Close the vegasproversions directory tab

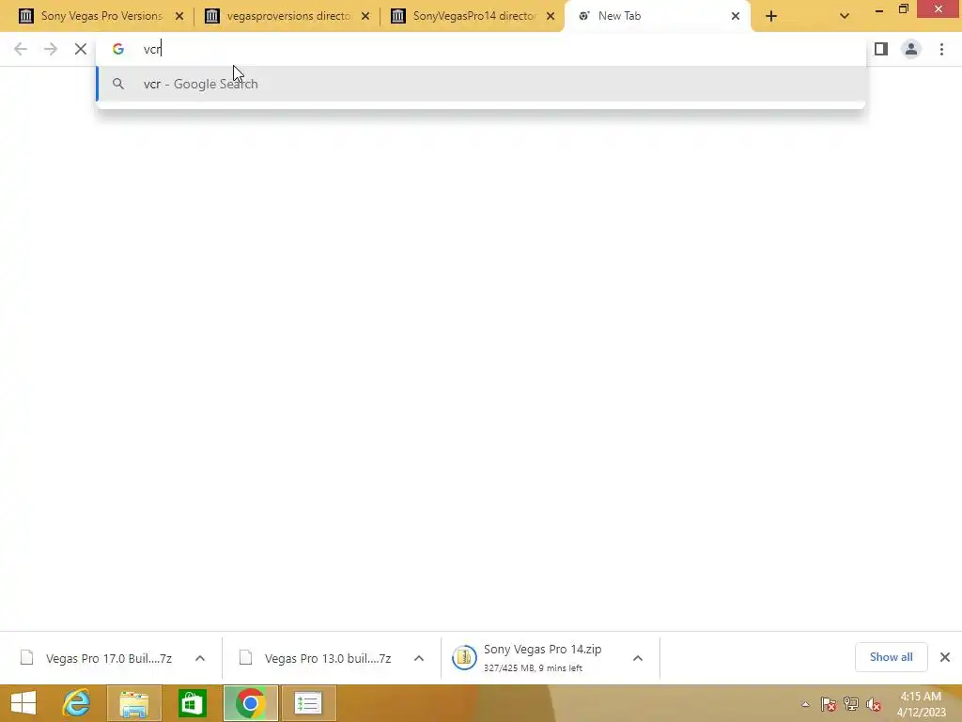click(365, 16)
